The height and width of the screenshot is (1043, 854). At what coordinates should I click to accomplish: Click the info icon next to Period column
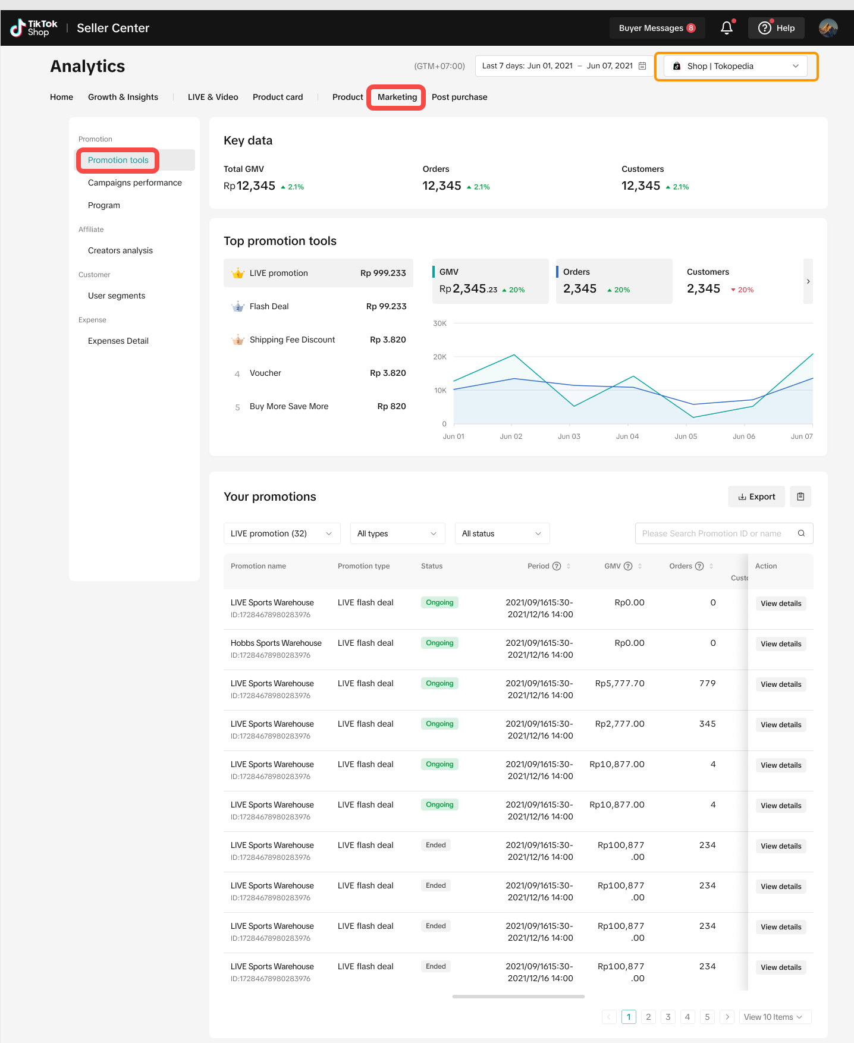[557, 566]
